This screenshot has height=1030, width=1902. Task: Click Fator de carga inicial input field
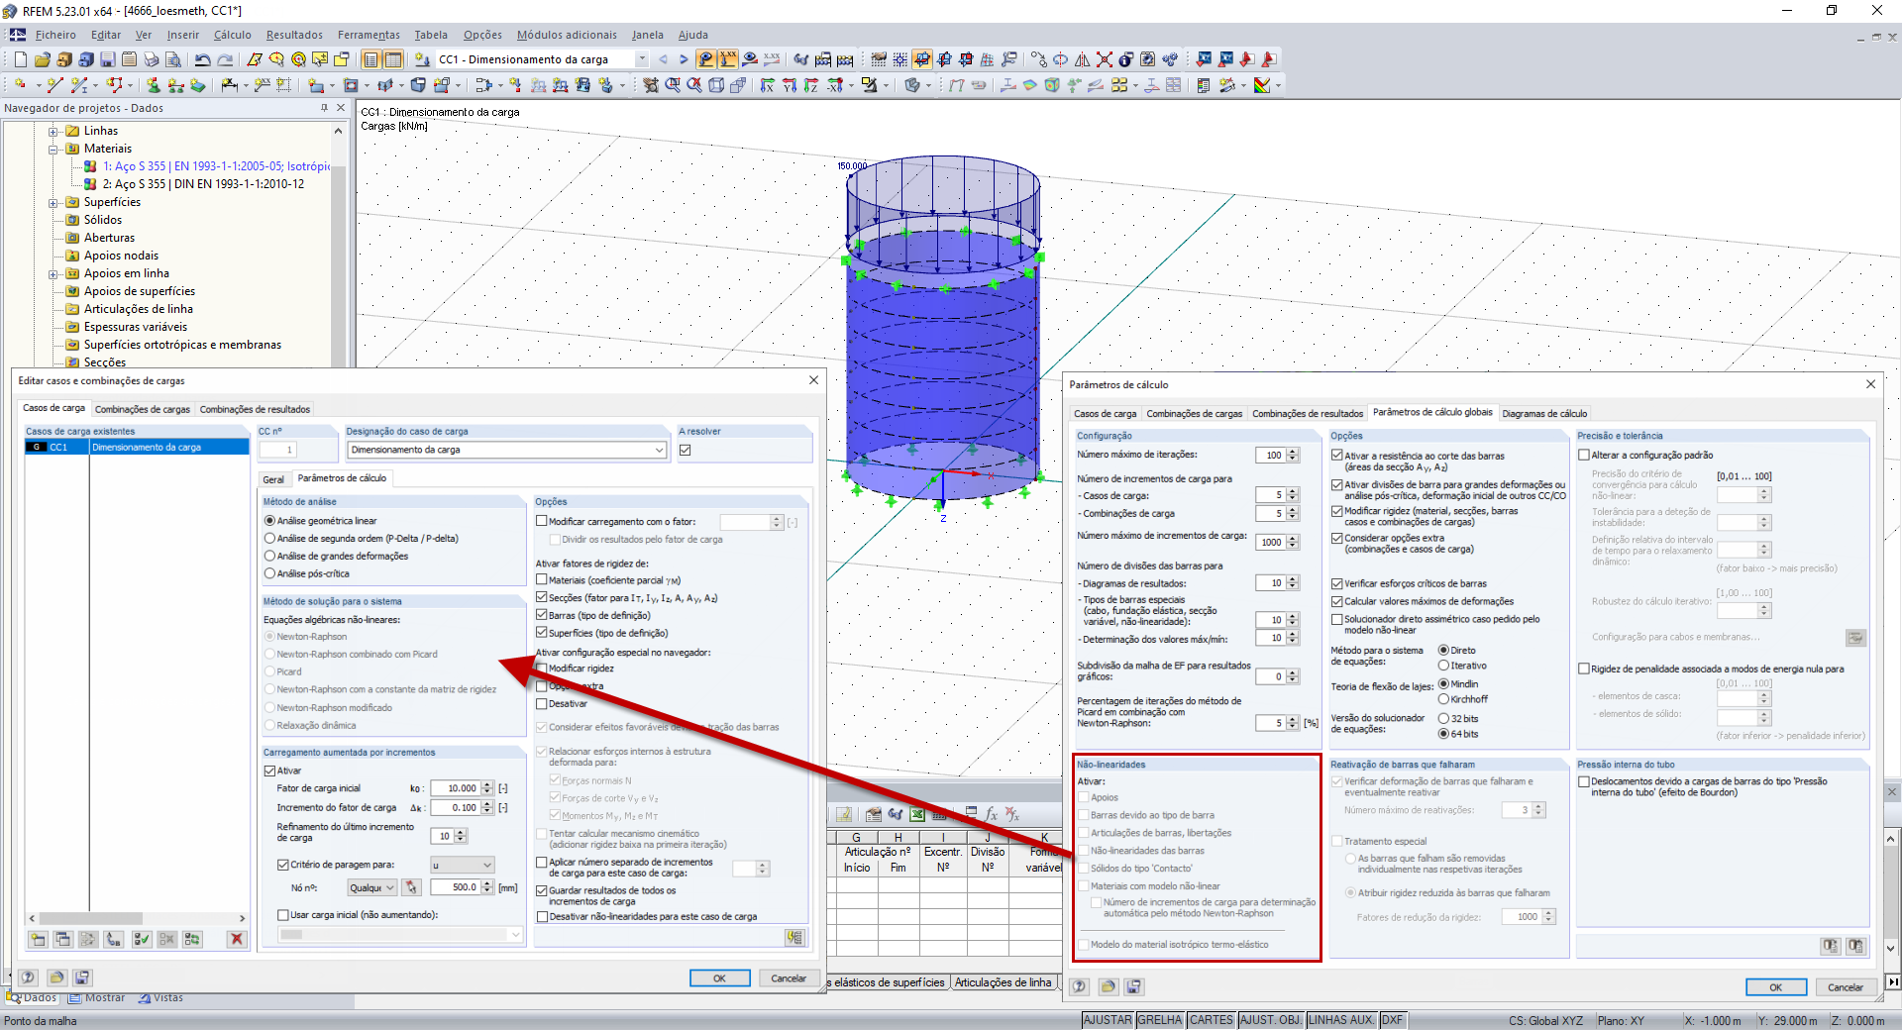point(456,788)
